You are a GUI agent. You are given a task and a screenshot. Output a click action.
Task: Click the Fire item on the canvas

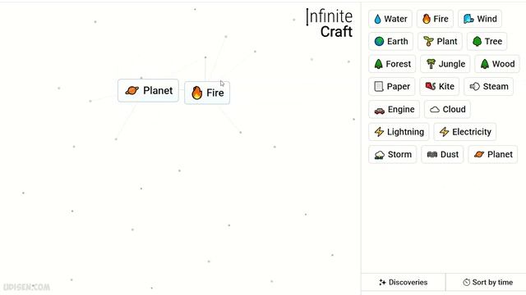point(207,93)
